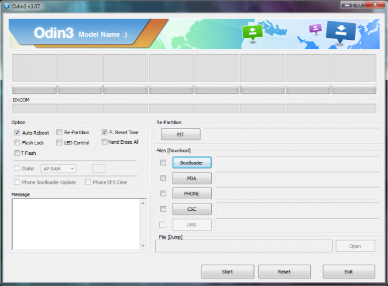Click the green download icon in banner
The width and height of the screenshot is (388, 286).
pyautogui.click(x=252, y=32)
